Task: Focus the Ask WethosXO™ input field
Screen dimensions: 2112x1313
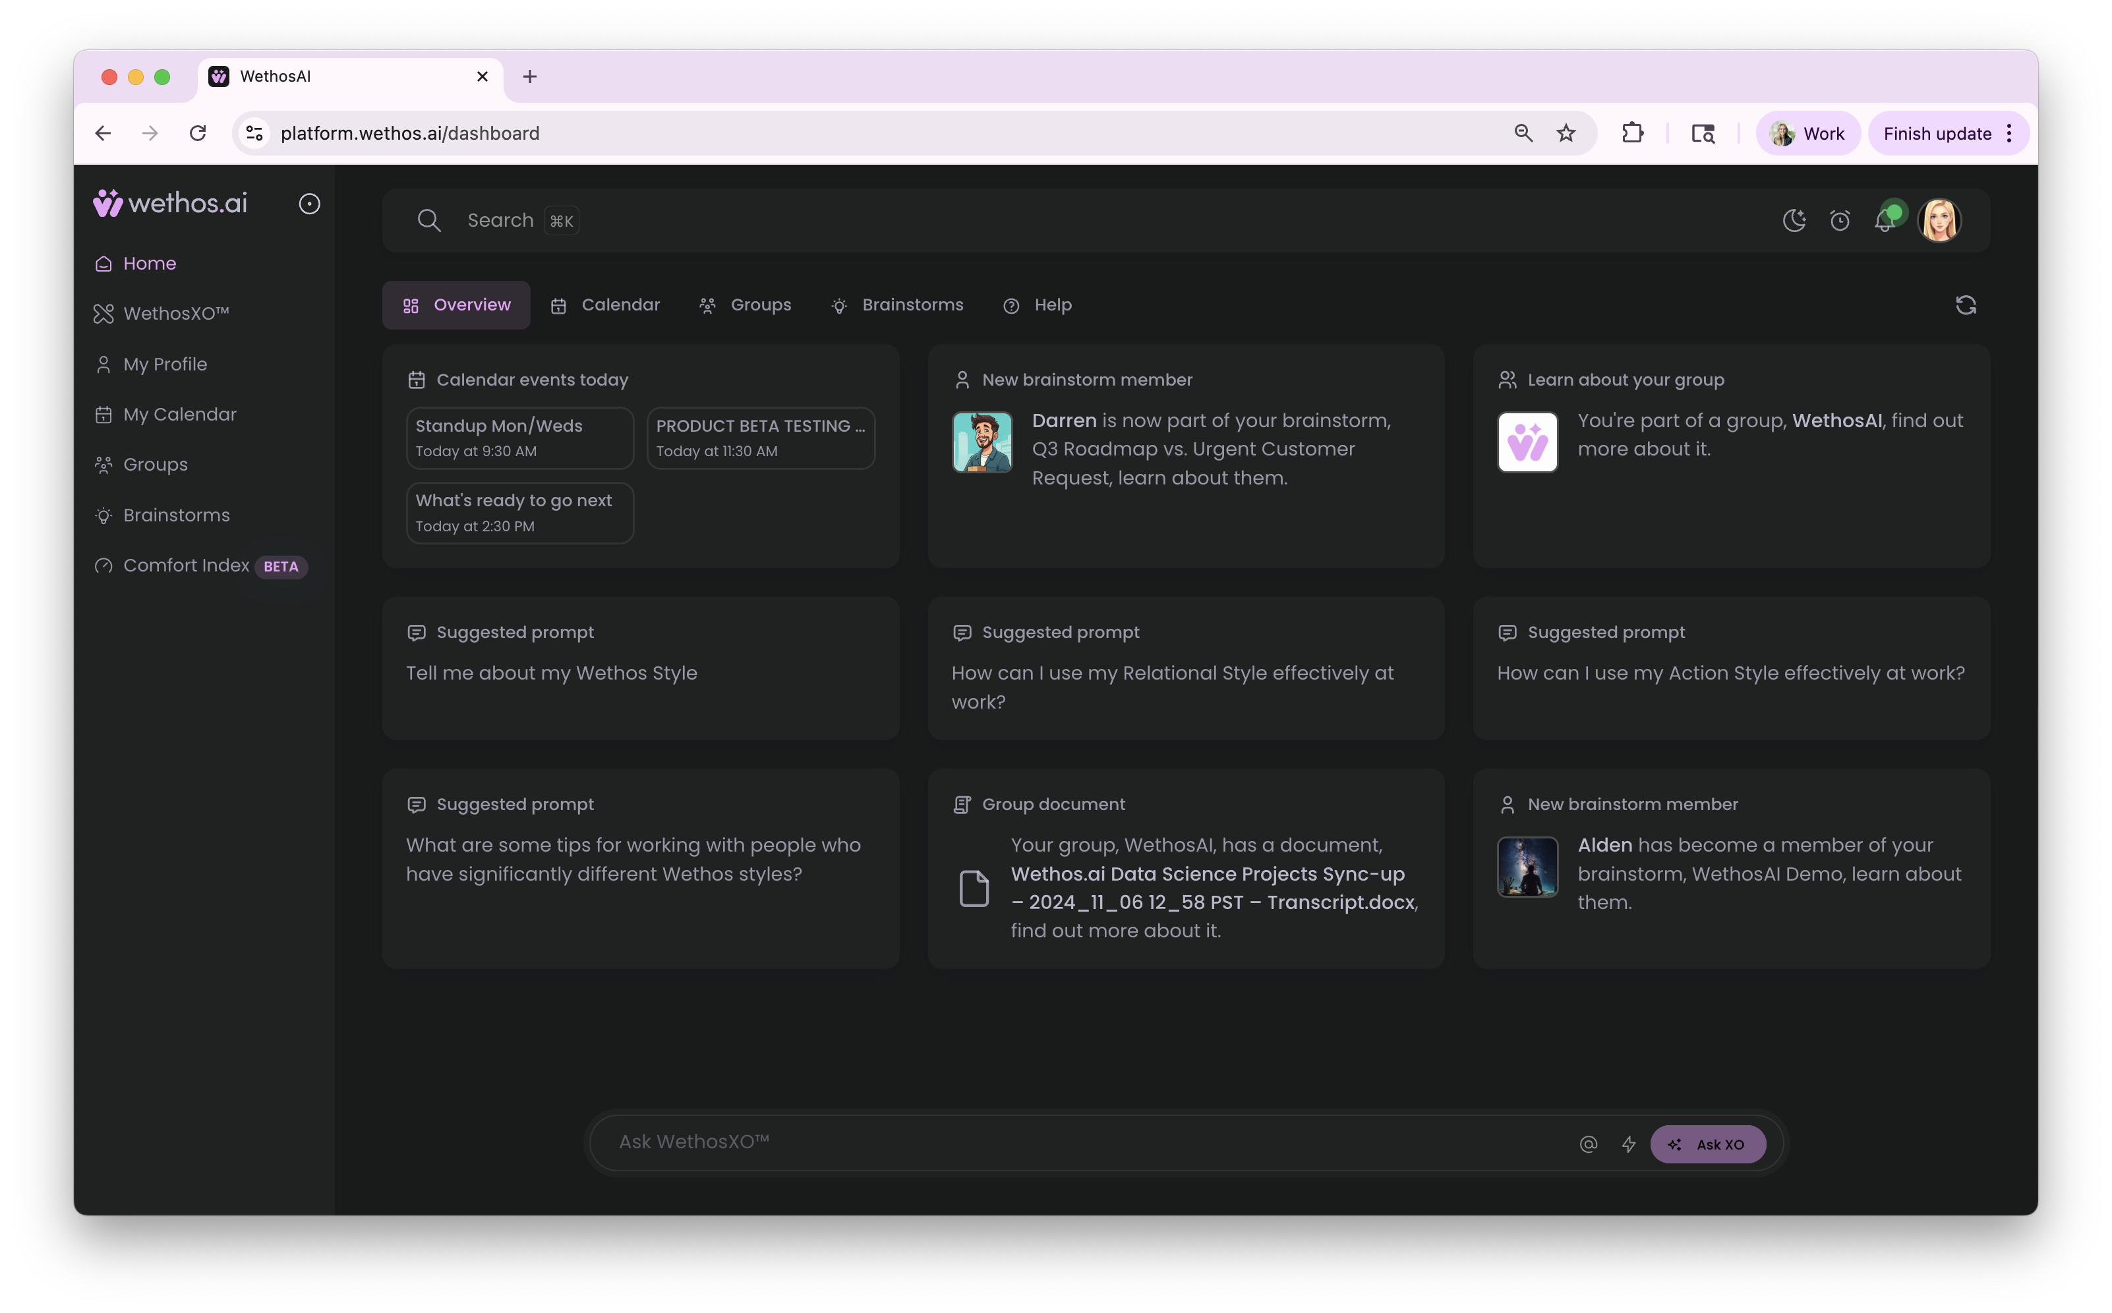Action: [1086, 1143]
